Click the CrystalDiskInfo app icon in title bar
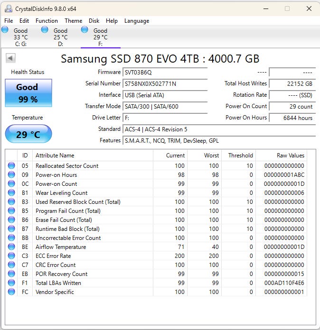 pyautogui.click(x=8, y=9)
